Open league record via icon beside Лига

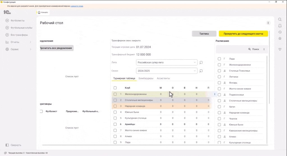pyautogui.click(x=201, y=62)
